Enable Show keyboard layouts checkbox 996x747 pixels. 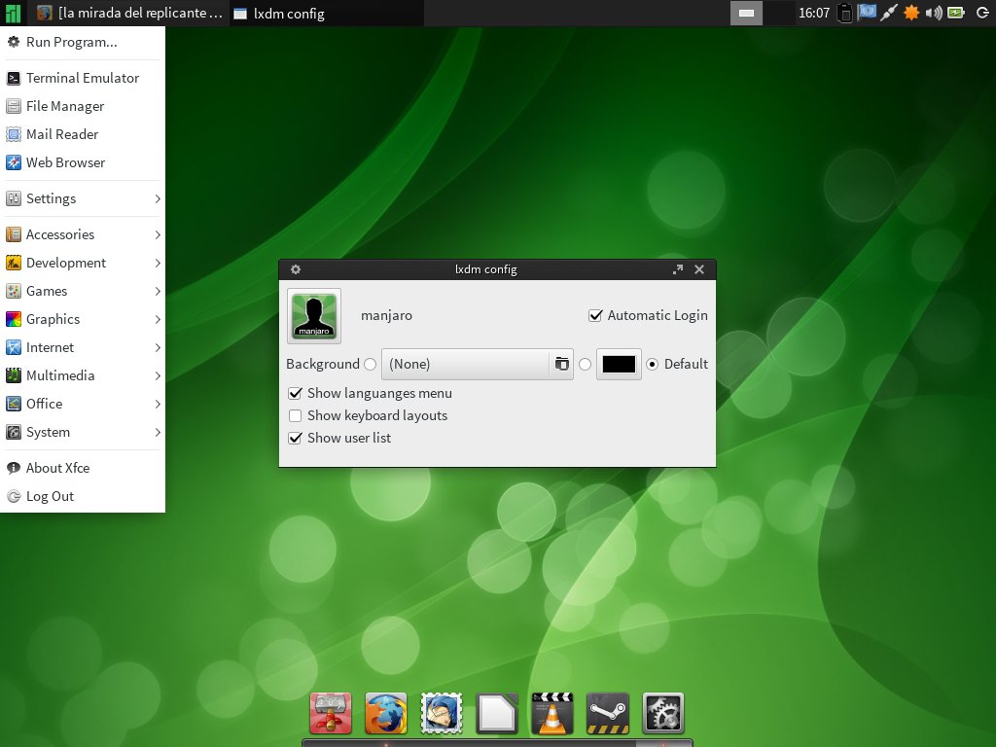click(x=295, y=416)
